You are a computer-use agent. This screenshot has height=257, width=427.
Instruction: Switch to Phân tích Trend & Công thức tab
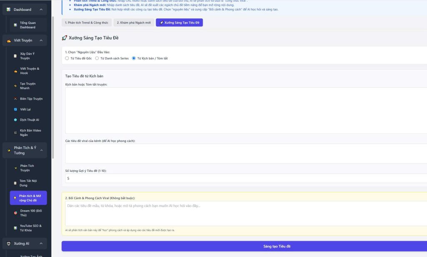[86, 23]
